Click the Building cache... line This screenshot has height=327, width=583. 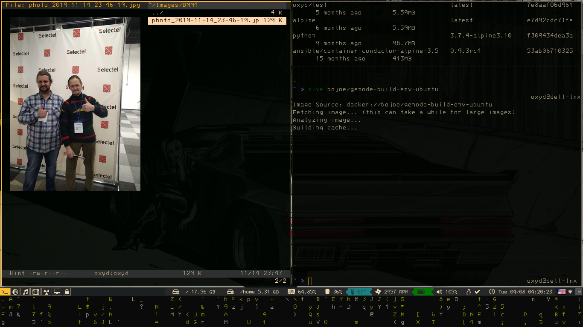click(325, 128)
